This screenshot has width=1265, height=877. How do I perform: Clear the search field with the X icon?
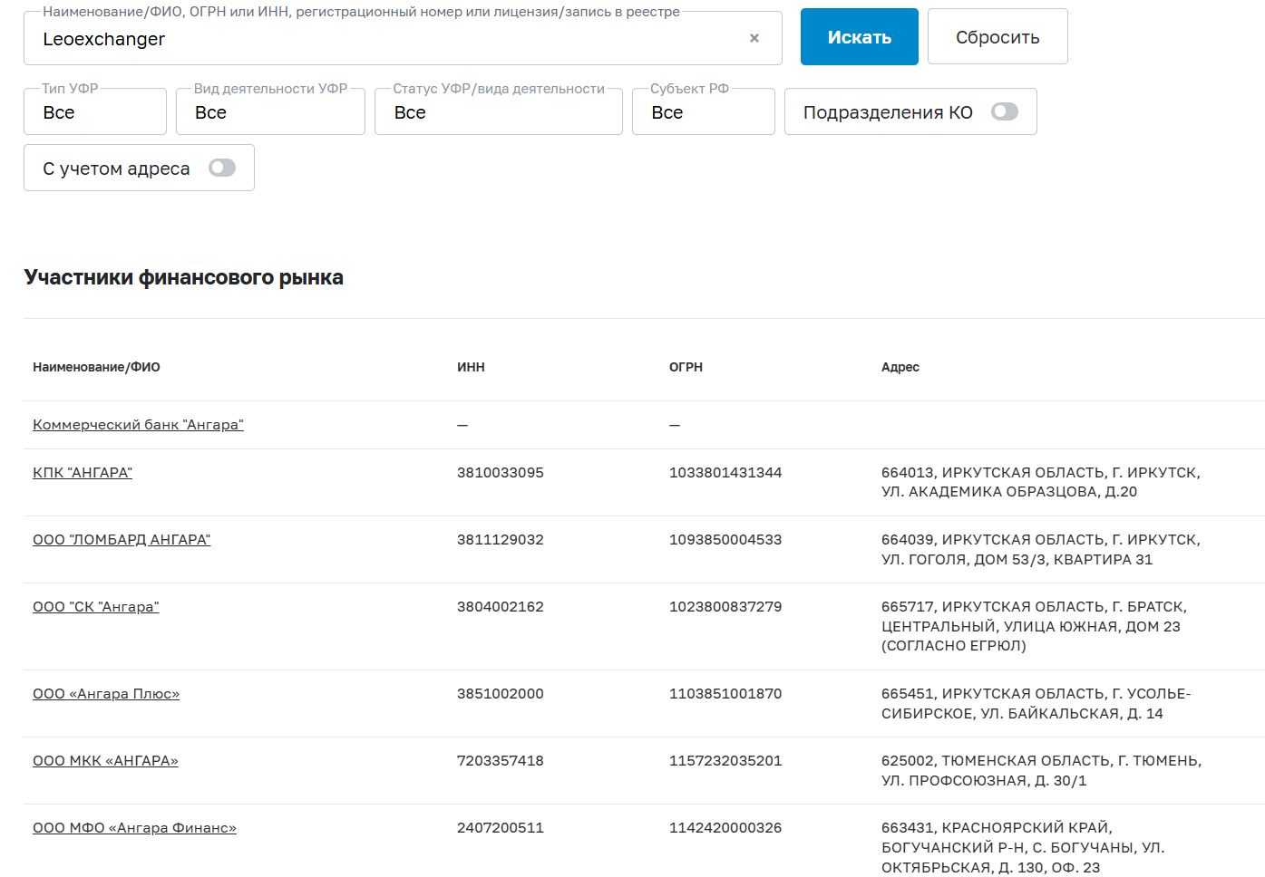754,38
